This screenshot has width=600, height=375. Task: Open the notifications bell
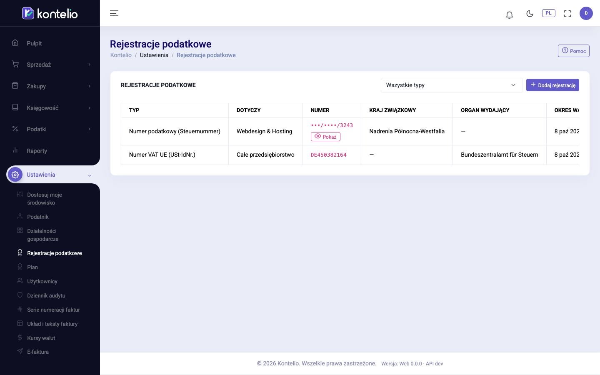coord(509,15)
